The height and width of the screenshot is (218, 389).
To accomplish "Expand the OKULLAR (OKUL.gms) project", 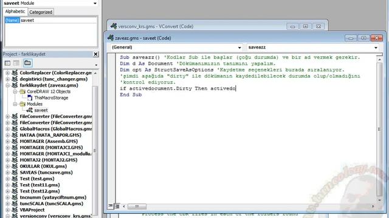I will (x=8, y=167).
